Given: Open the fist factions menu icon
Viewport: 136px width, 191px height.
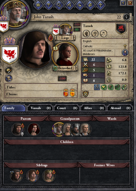Looking at the screenshot, I should pos(90,5).
